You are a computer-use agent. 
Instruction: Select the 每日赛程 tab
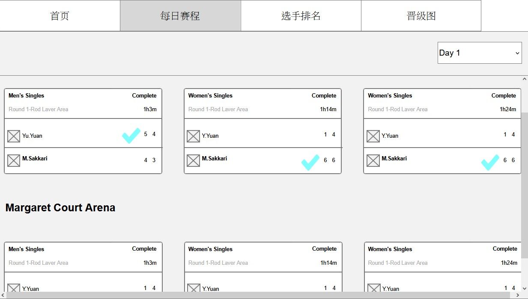pos(180,16)
